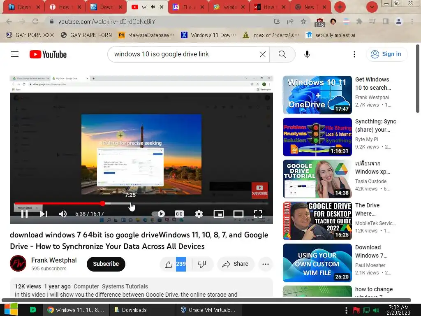Go back in browser history
Screen dimensions: 421x316
point(9,21)
